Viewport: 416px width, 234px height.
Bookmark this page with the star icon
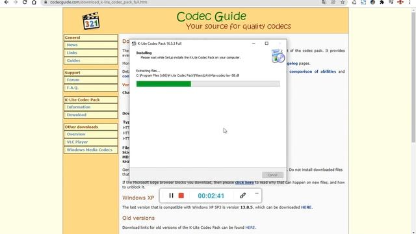point(343,2)
